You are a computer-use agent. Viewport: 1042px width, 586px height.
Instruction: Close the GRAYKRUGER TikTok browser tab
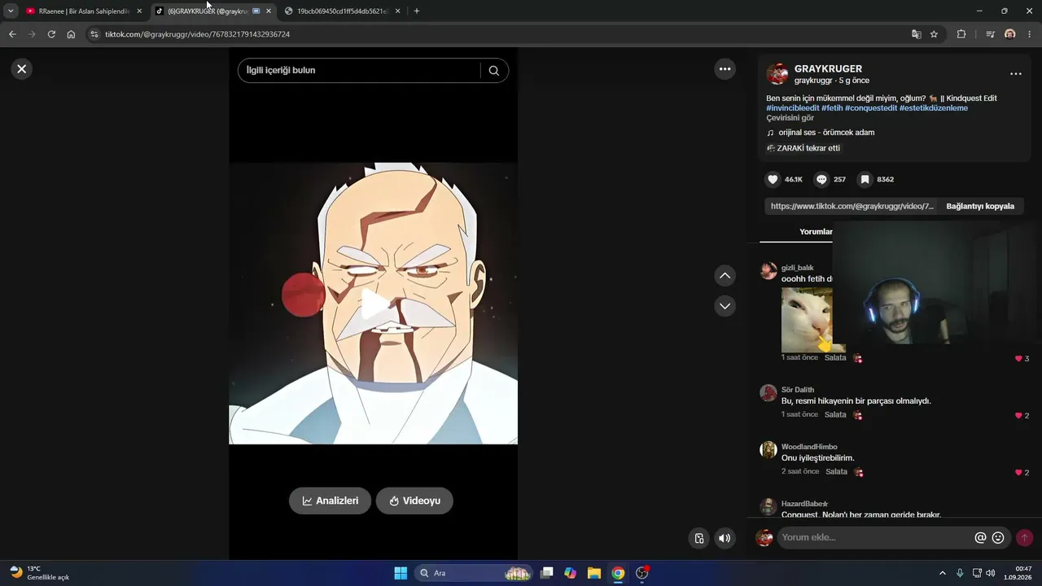(269, 11)
